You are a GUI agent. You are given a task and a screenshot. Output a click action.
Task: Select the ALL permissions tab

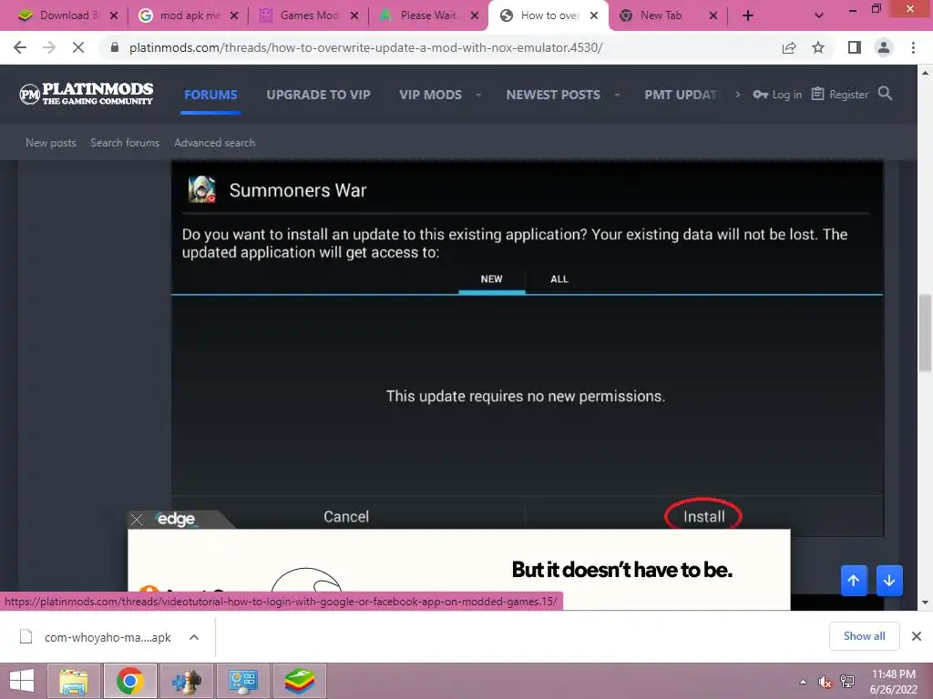(x=559, y=279)
